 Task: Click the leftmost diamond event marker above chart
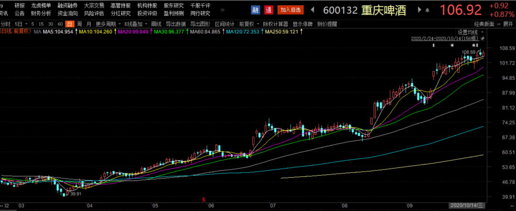point(434,45)
